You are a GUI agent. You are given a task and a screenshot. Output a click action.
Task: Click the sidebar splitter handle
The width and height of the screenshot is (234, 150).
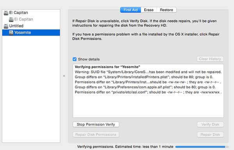(64, 76)
